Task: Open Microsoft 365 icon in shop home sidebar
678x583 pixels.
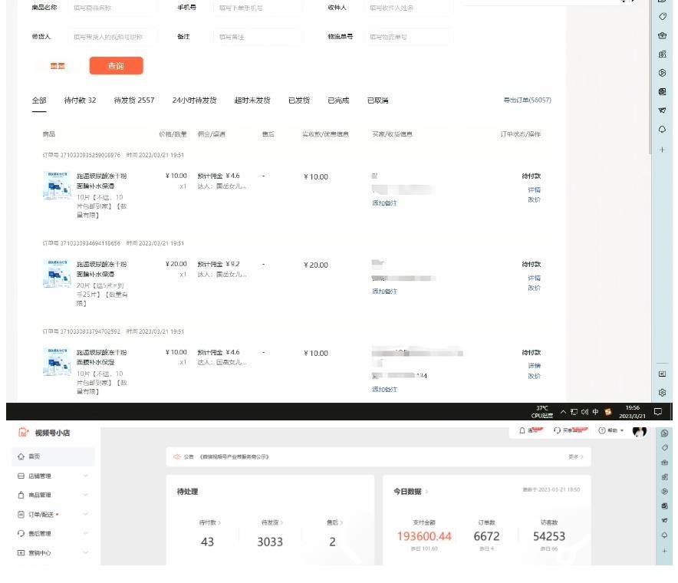Action: point(665,492)
